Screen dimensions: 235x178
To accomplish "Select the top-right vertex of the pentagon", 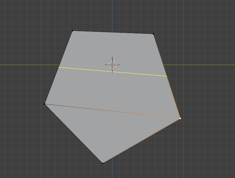I will click(x=153, y=34).
